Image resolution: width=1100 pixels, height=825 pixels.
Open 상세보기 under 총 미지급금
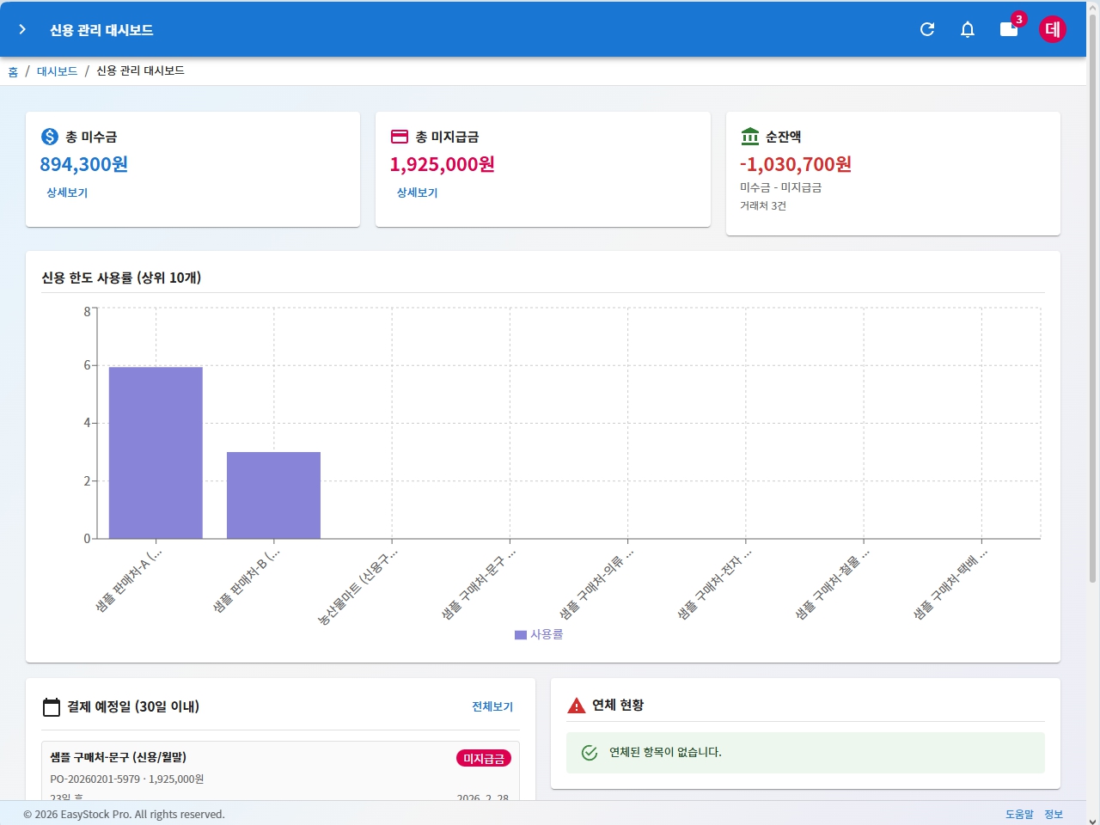point(417,192)
